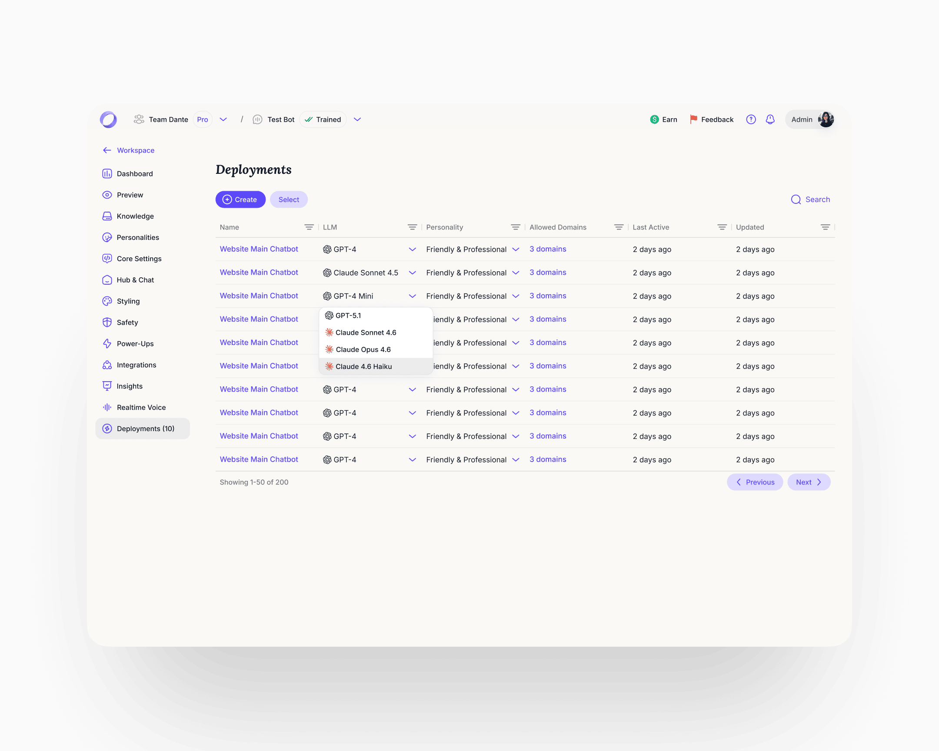Open 3 domains link on the GPT-4 Mini row
Image resolution: width=939 pixels, height=751 pixels.
coord(547,296)
